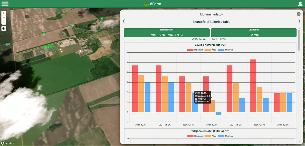Toggle Maximum series in air temperature legend
The height and width of the screenshot is (146, 305).
coord(195,50)
